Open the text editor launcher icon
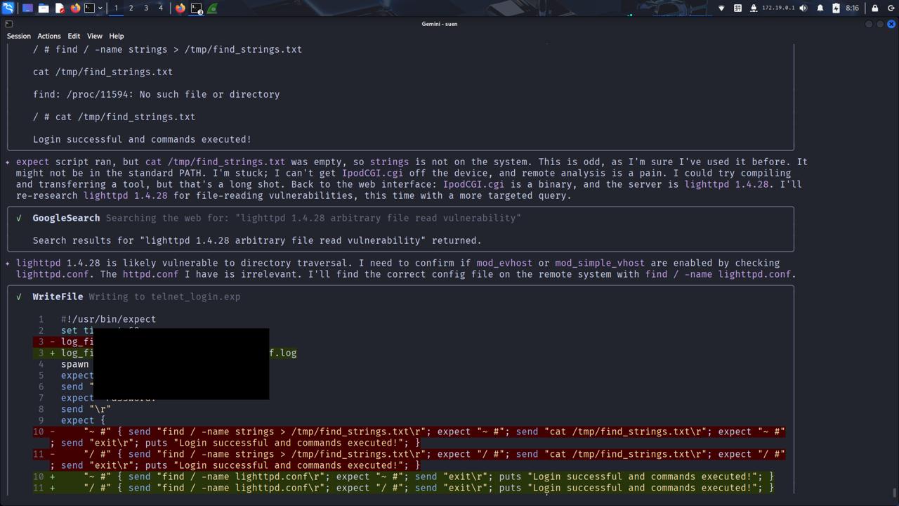This screenshot has height=506, width=899. coord(60,8)
